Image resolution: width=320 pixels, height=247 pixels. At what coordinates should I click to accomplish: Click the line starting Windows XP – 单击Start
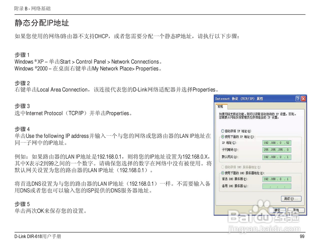(88, 62)
